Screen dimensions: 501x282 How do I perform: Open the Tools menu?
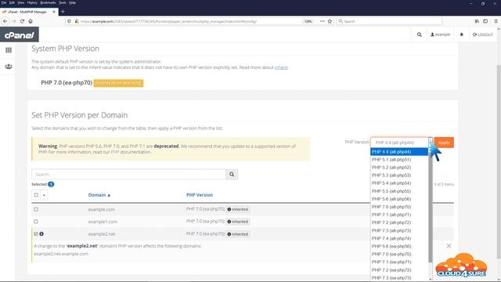pyautogui.click(x=63, y=2)
